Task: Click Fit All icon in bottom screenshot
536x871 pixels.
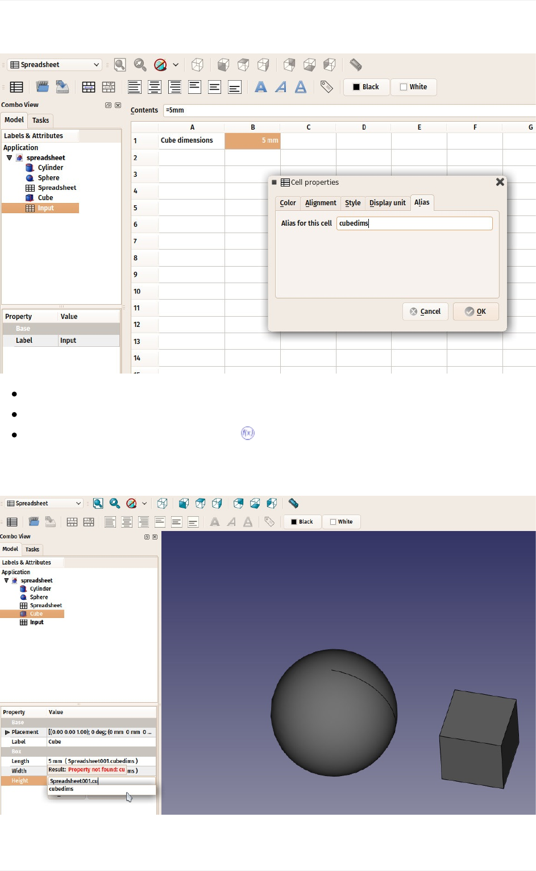Action: (x=98, y=503)
